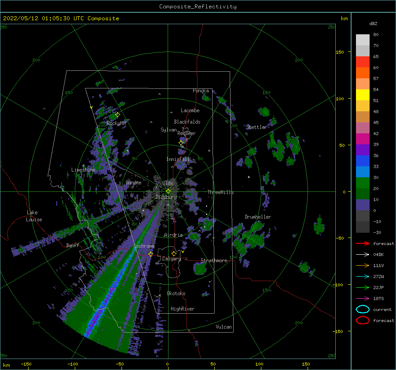Click the yellow diamond marker above RockyMH
Viewport: 396px width, 370px height.
117,114
